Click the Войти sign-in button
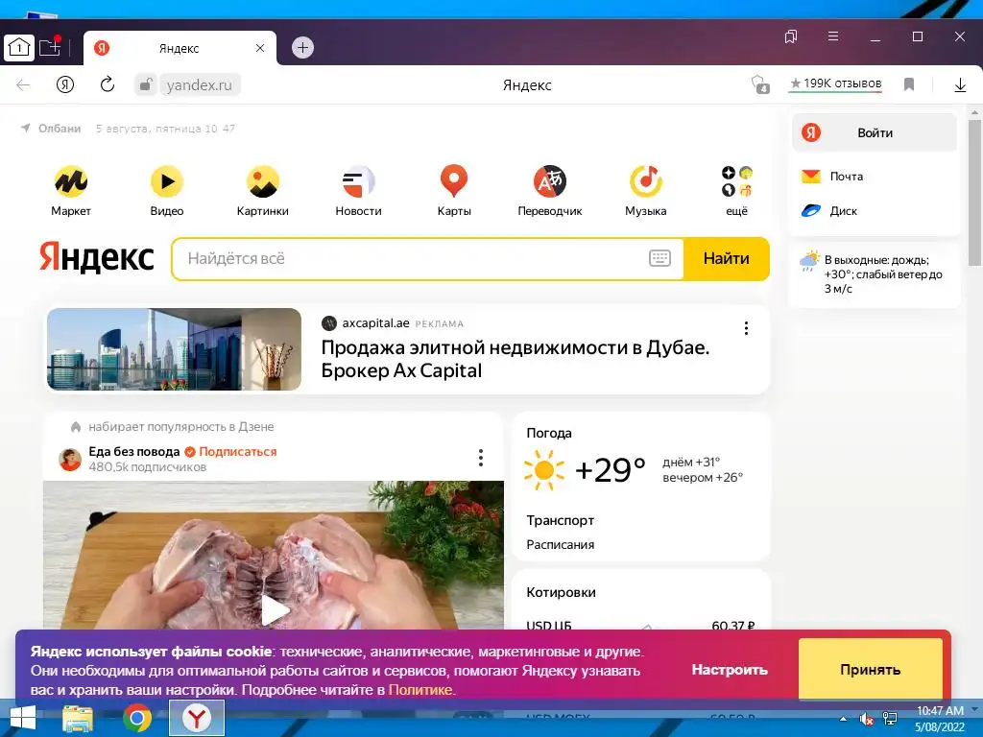Screen dimensions: 983x737 click(x=875, y=132)
